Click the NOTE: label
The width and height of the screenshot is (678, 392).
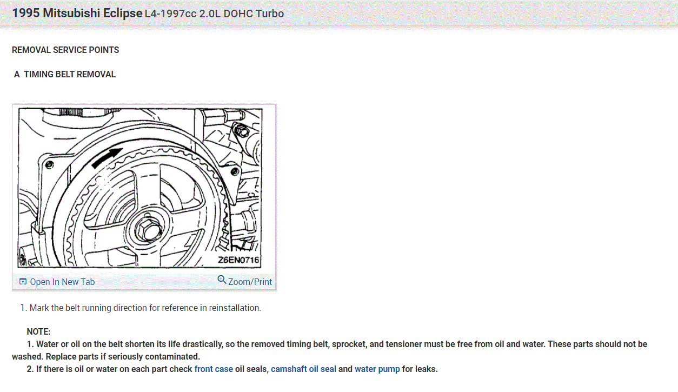pos(38,331)
